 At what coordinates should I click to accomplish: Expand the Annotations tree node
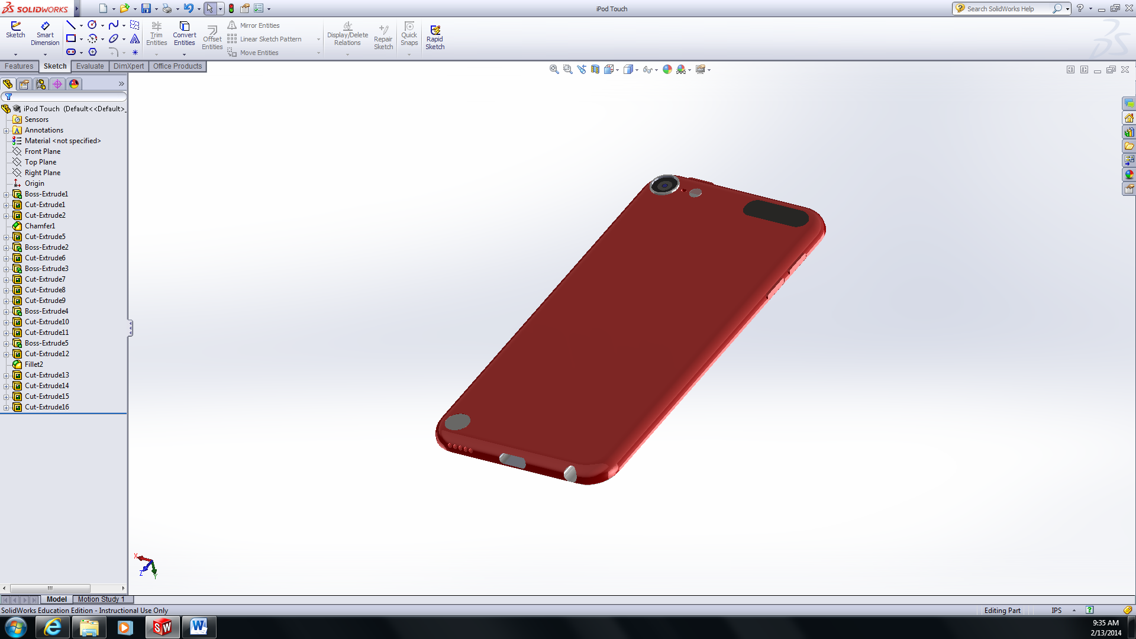point(6,130)
